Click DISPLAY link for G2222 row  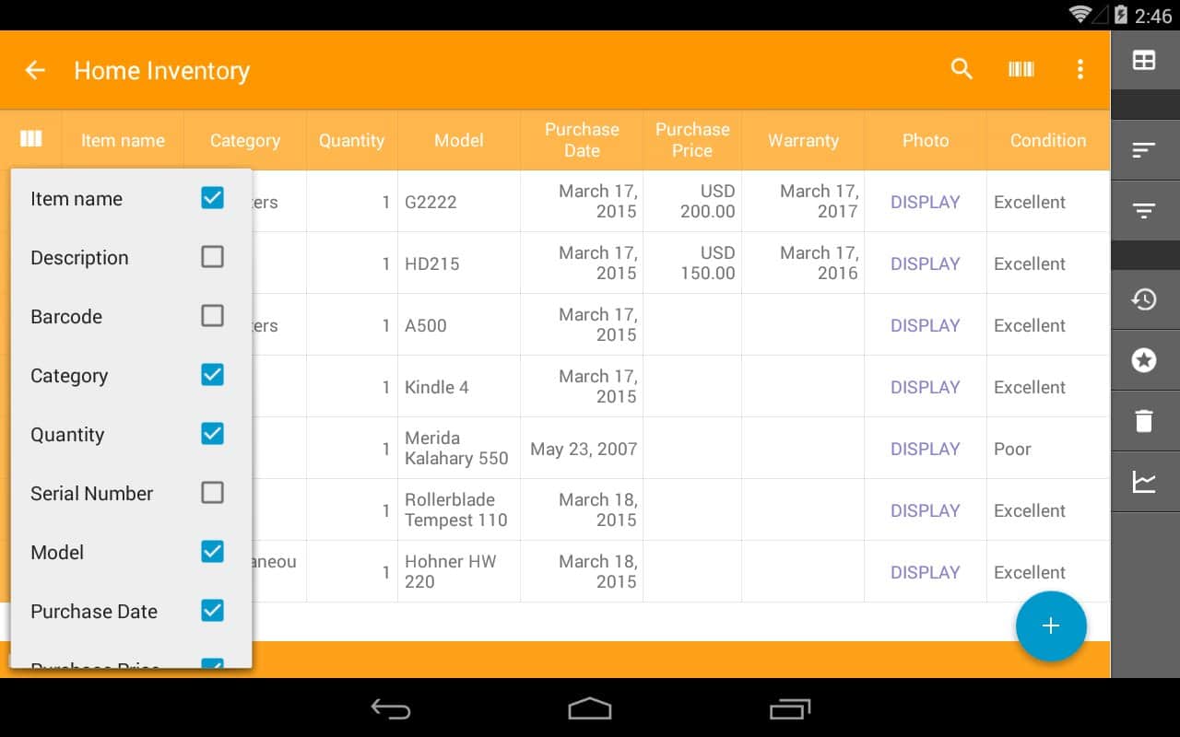click(x=925, y=202)
